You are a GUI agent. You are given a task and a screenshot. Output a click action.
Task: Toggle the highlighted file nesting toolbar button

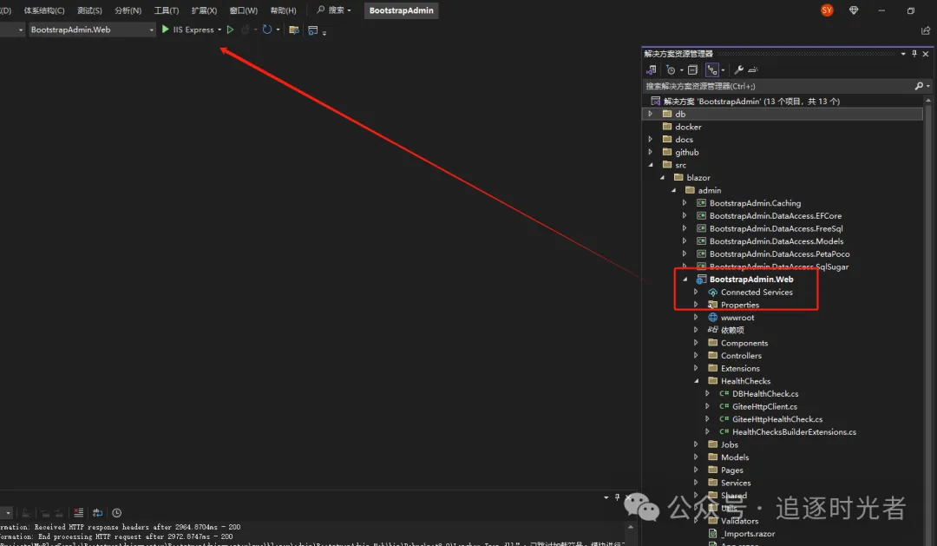(x=711, y=70)
